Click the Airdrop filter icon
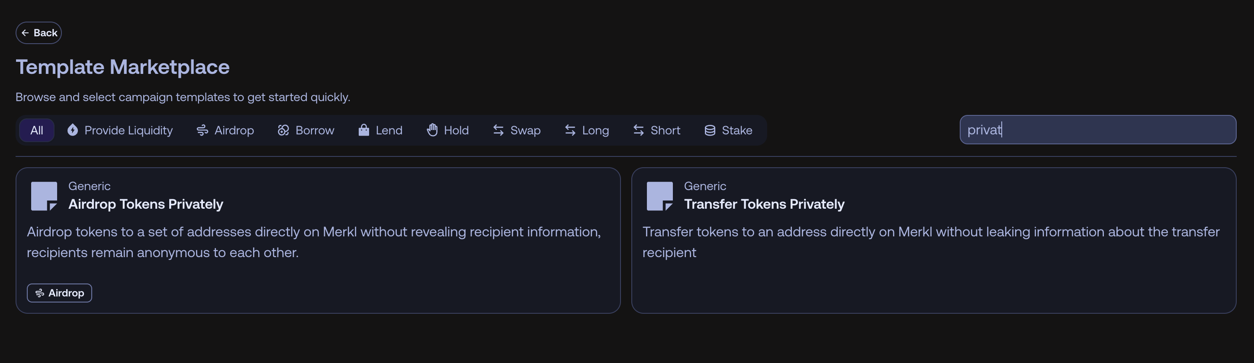Screen dimensions: 1254x363 click(x=202, y=130)
